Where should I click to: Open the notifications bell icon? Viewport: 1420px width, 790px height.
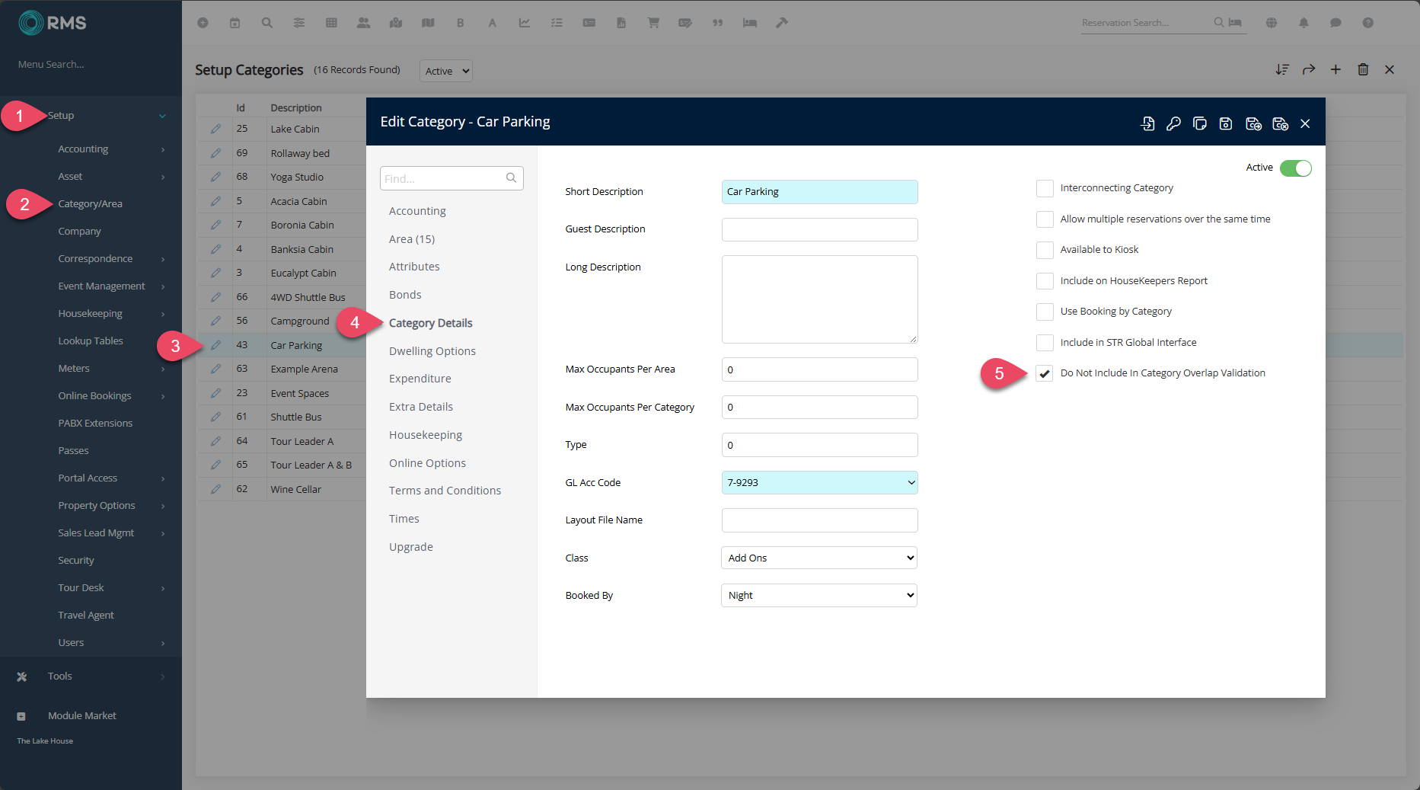(1304, 23)
